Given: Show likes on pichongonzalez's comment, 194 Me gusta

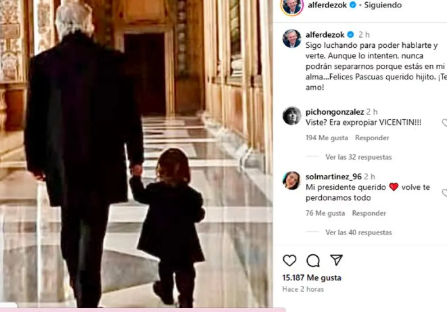Looking at the screenshot, I should click(327, 138).
